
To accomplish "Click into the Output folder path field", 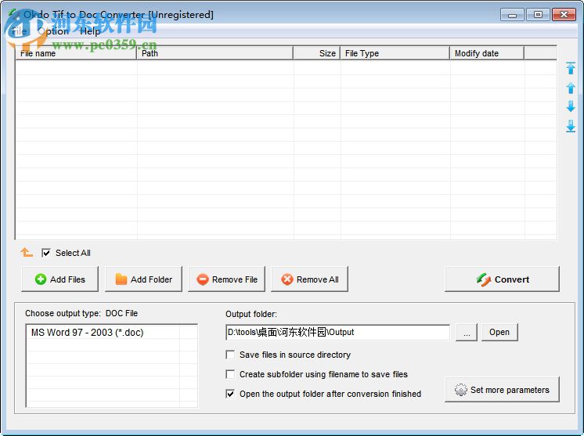I will (x=338, y=332).
